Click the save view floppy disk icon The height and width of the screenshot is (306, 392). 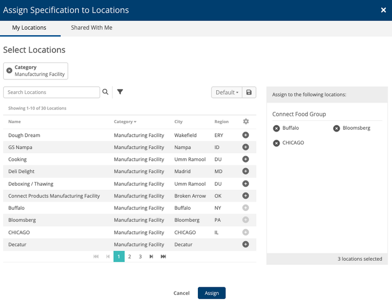[x=249, y=92]
